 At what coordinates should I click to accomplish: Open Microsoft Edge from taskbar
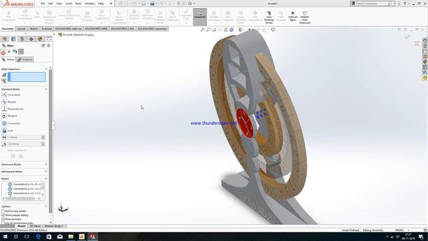[x=38, y=236]
